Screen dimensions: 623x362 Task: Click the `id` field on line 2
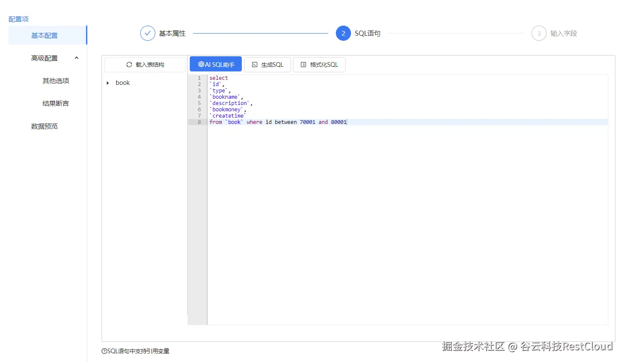tap(216, 84)
